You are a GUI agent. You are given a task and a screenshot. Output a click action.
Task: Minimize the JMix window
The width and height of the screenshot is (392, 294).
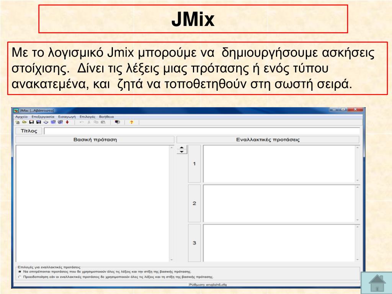334,109
